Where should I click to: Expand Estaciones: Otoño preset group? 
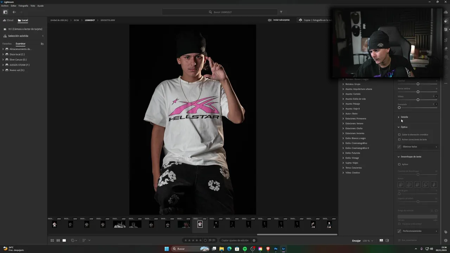point(343,128)
